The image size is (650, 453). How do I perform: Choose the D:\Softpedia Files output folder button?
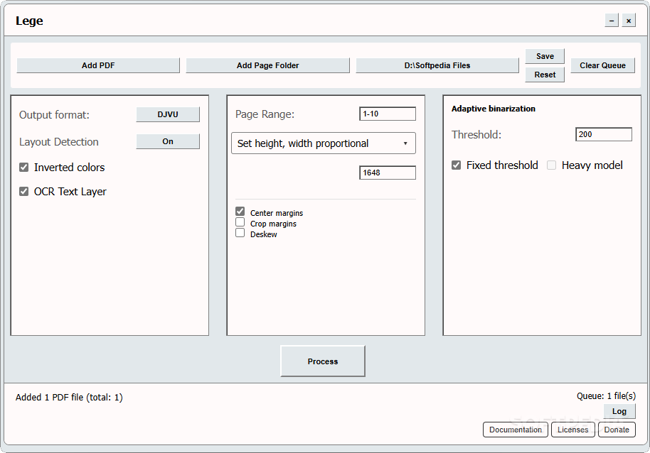point(437,65)
